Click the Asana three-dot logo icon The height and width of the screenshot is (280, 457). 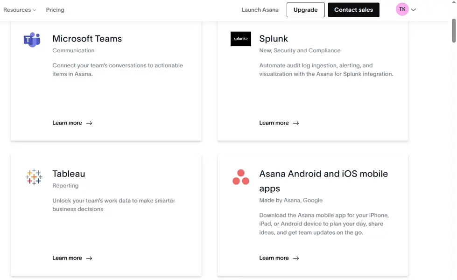241,177
